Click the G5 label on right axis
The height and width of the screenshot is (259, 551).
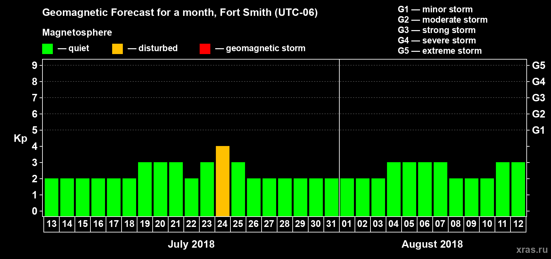click(539, 65)
